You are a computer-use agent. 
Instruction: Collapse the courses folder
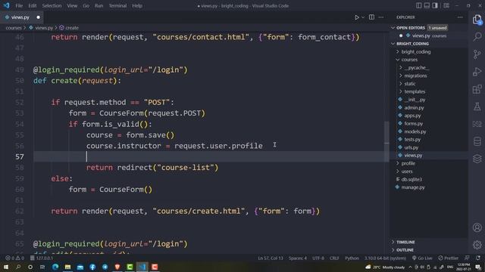(398, 60)
